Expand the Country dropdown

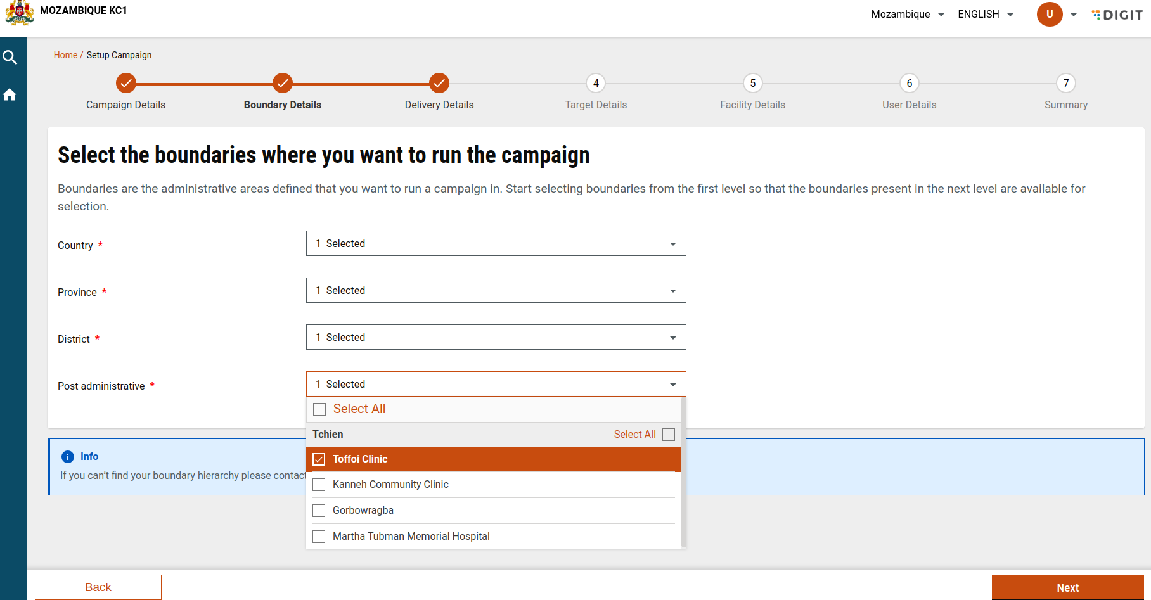click(496, 244)
